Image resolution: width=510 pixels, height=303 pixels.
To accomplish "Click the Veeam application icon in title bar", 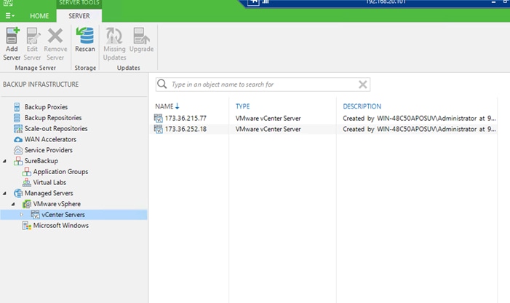I will [8, 3].
